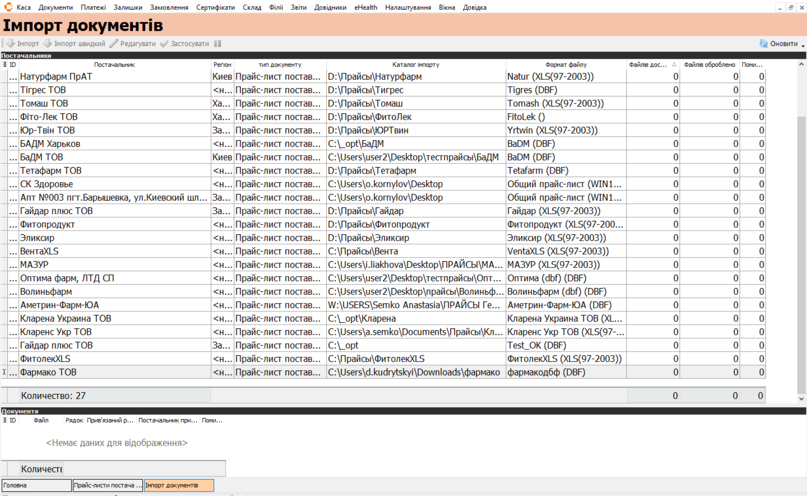
Task: Click ID ellipsis of Натурфарм ПрАТ row
Action: click(13, 77)
